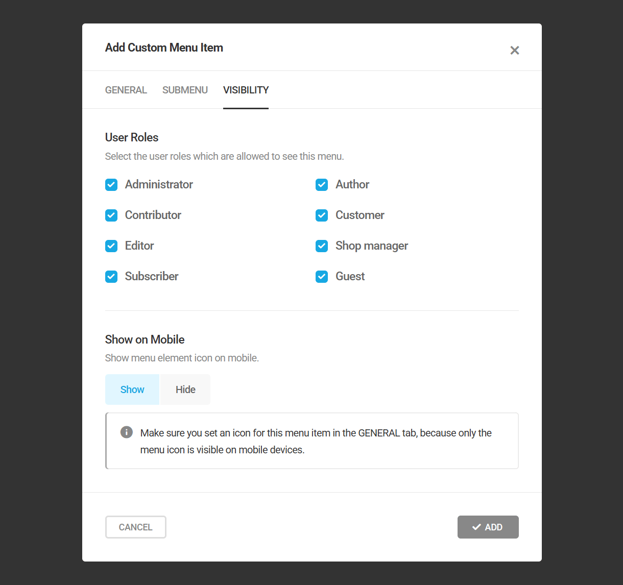The height and width of the screenshot is (585, 623).
Task: Select the VISIBILITY tab
Action: (x=246, y=90)
